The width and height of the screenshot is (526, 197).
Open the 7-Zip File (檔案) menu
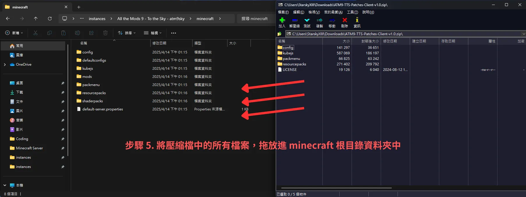[x=283, y=12]
